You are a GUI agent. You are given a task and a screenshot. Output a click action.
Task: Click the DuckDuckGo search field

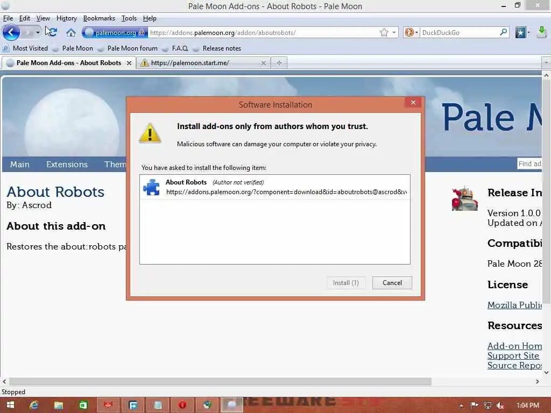[x=460, y=33]
